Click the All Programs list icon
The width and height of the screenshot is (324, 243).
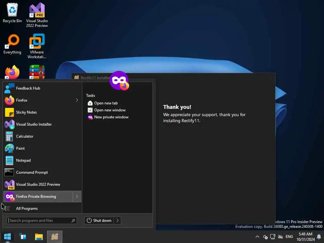click(x=8, y=209)
